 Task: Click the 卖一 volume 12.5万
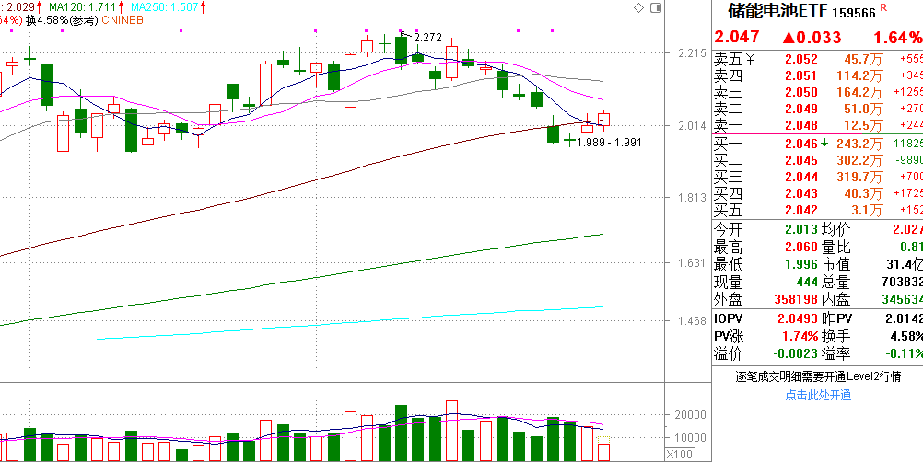tap(863, 125)
